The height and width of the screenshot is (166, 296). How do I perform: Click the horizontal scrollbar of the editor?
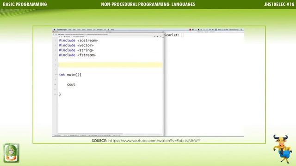(91, 134)
